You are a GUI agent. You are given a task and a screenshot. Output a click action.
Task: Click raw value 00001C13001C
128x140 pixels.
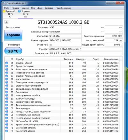point(111,105)
